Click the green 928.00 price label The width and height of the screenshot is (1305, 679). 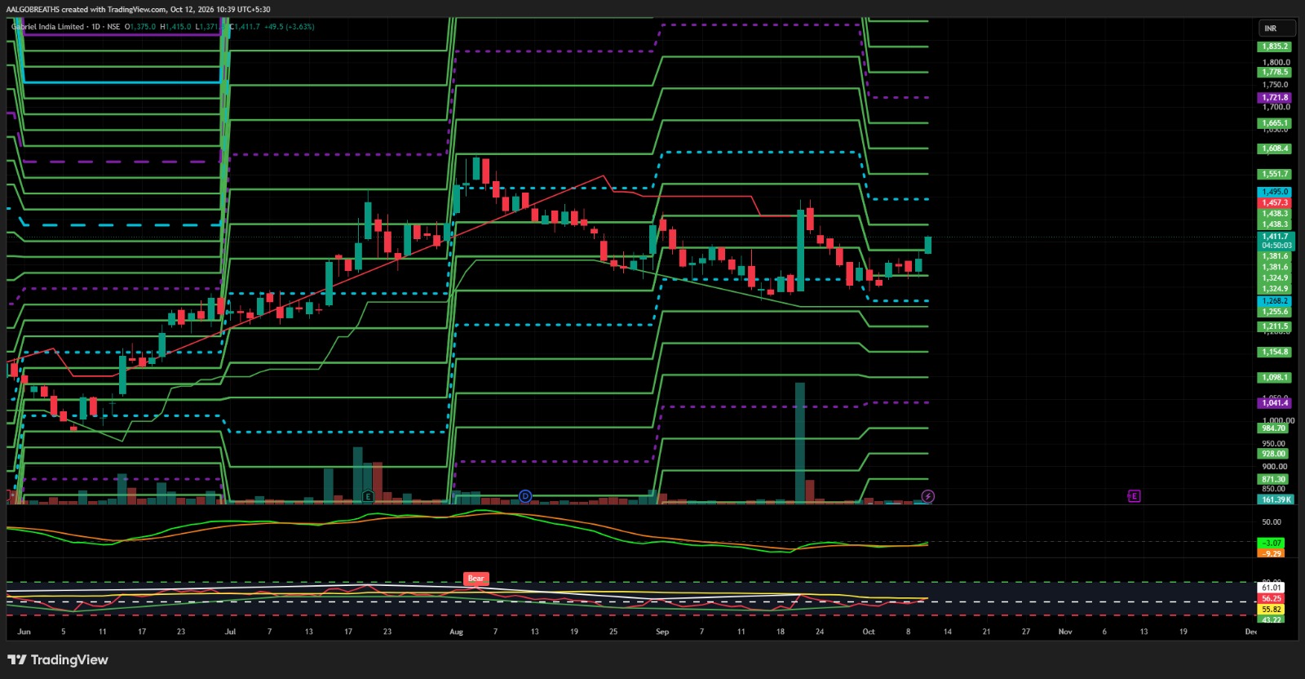(1274, 454)
